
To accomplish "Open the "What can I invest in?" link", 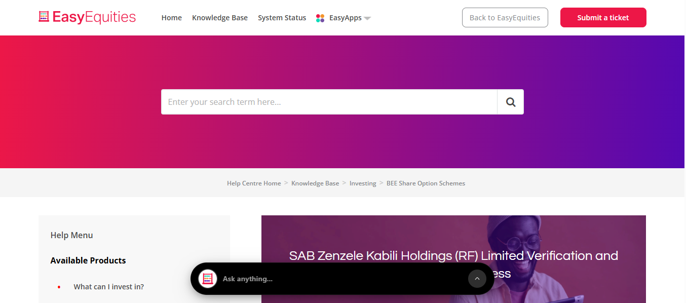I will click(x=109, y=287).
